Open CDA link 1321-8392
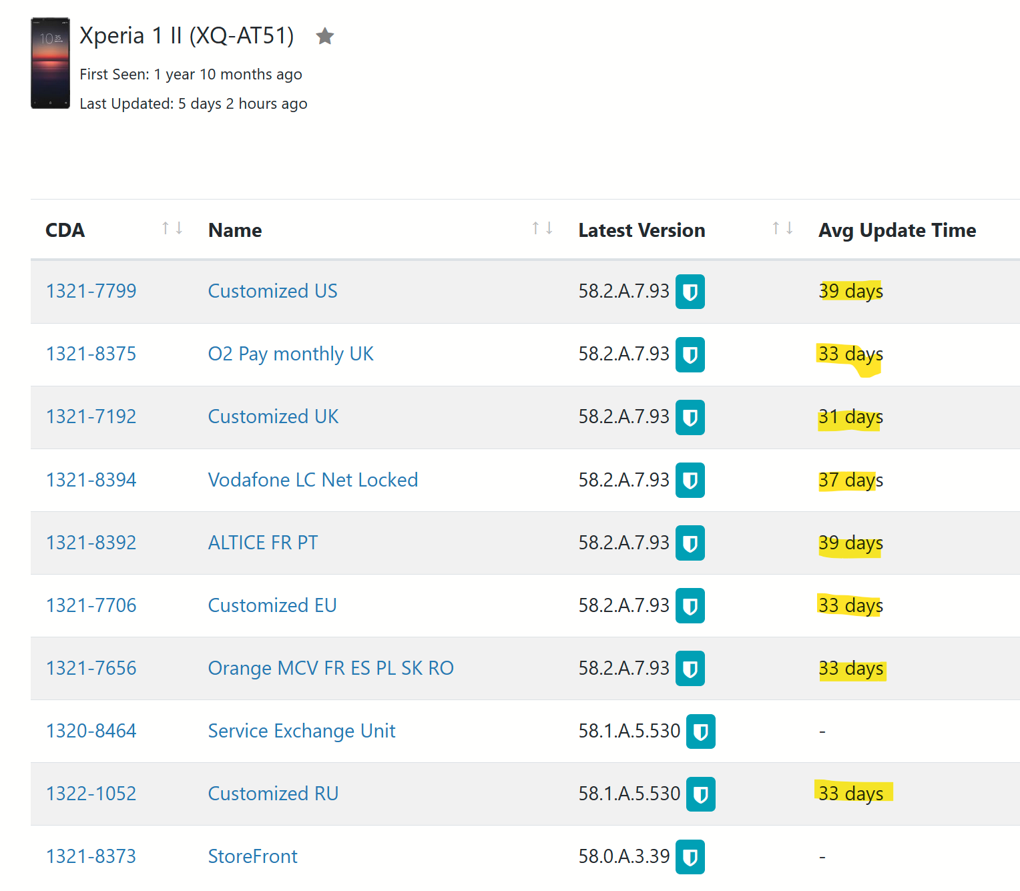Viewport: 1020px width, 891px height. (x=91, y=543)
